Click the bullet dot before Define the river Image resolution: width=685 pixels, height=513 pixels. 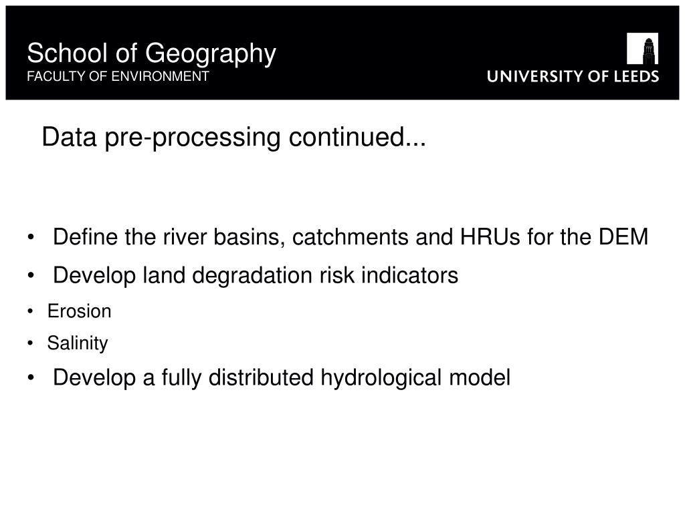[x=31, y=238]
